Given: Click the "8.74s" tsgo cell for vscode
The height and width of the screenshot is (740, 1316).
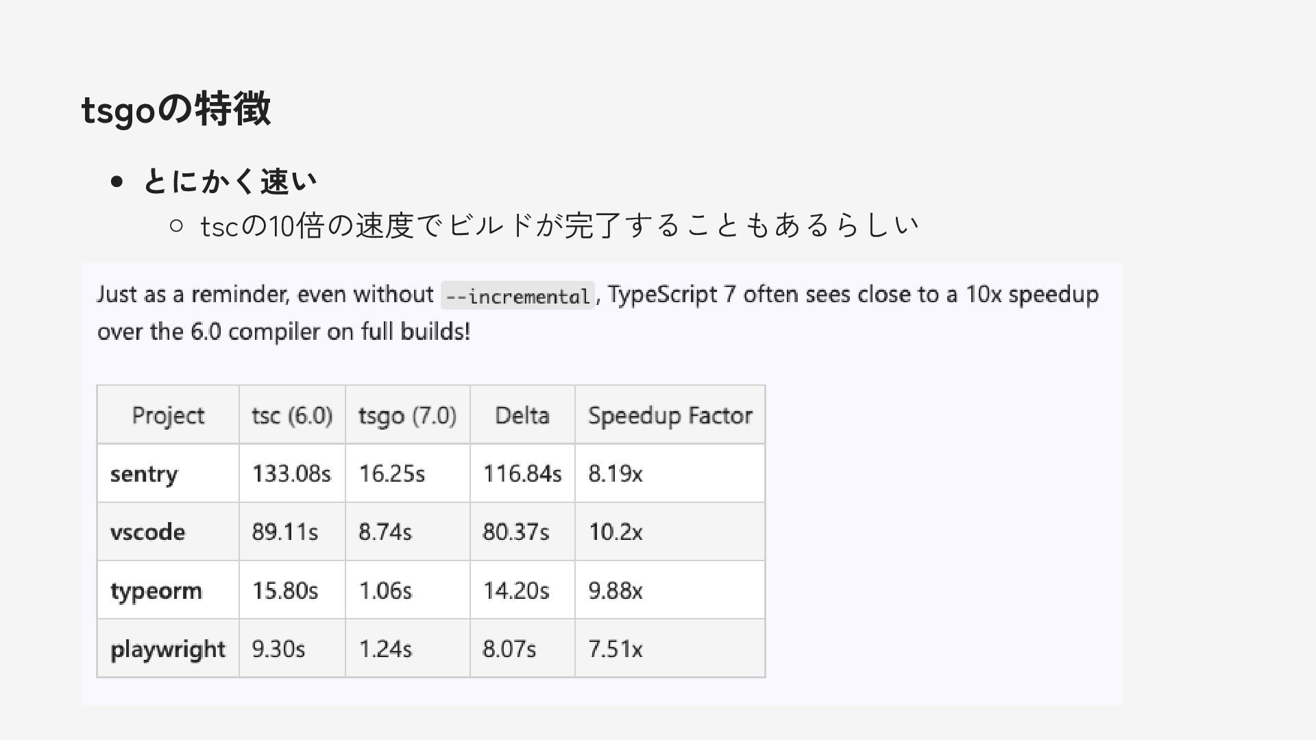Looking at the screenshot, I should [x=385, y=532].
